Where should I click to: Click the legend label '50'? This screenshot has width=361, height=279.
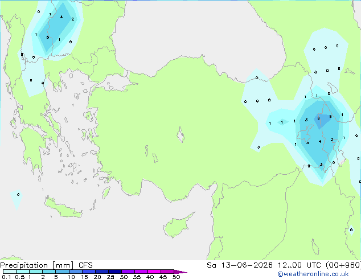176,277
